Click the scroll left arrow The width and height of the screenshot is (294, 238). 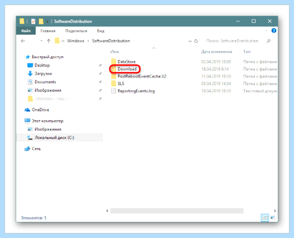pyautogui.click(x=107, y=211)
